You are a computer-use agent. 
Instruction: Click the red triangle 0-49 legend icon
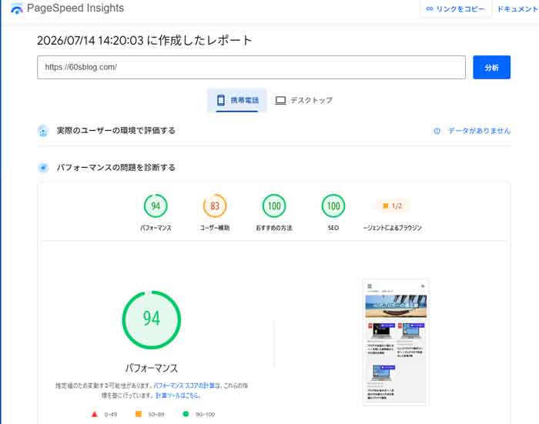click(95, 414)
